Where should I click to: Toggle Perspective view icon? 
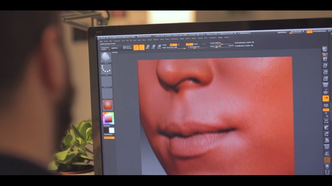tap(325, 85)
